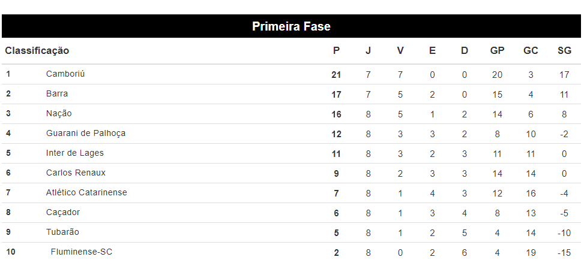Select the Nação team row name
The width and height of the screenshot is (584, 266).
pyautogui.click(x=59, y=113)
